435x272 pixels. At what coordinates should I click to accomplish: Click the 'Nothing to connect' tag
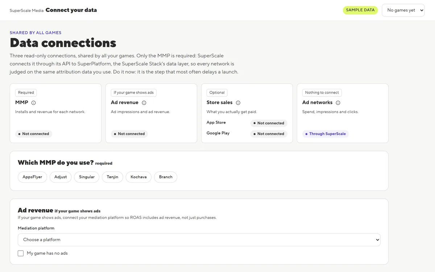tap(322, 92)
